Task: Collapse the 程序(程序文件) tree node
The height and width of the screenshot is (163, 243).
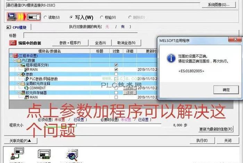Action: click(19, 65)
